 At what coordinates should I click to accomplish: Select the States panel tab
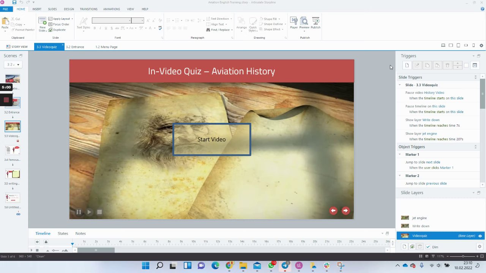(63, 234)
